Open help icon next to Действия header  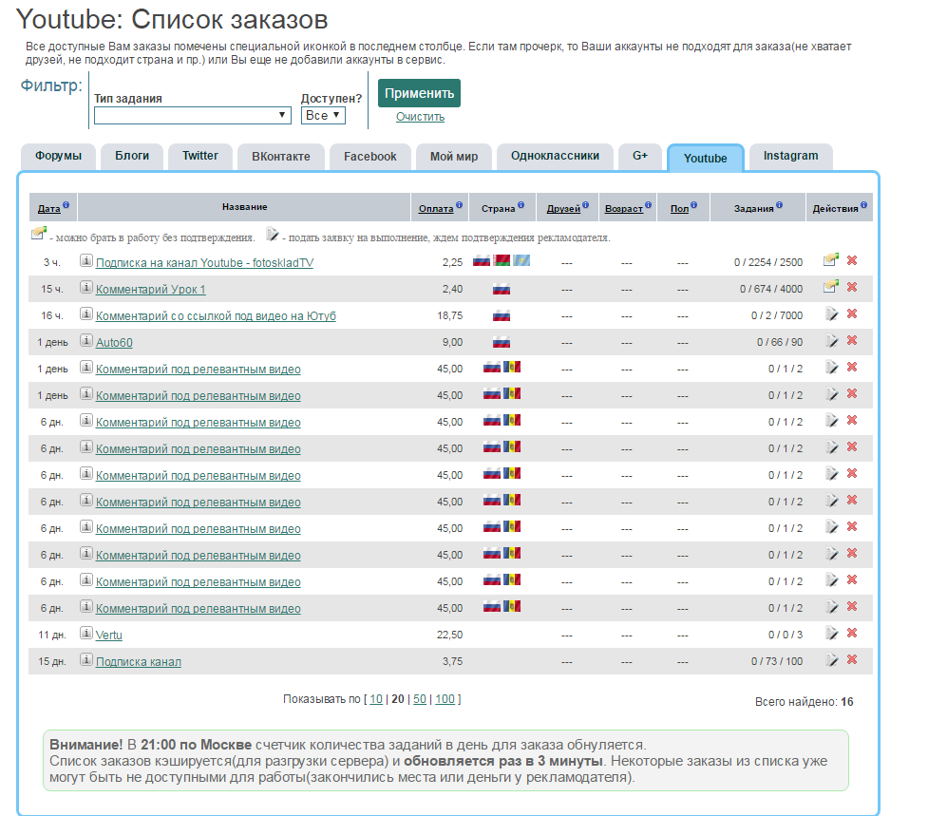click(x=864, y=205)
